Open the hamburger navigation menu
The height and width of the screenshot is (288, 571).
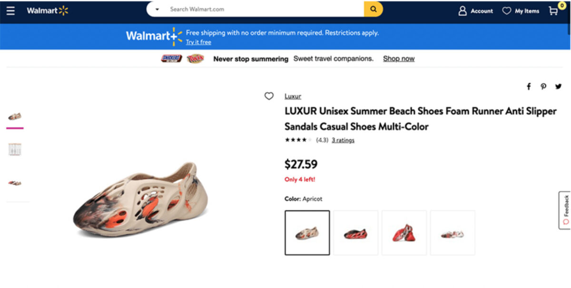tap(10, 10)
